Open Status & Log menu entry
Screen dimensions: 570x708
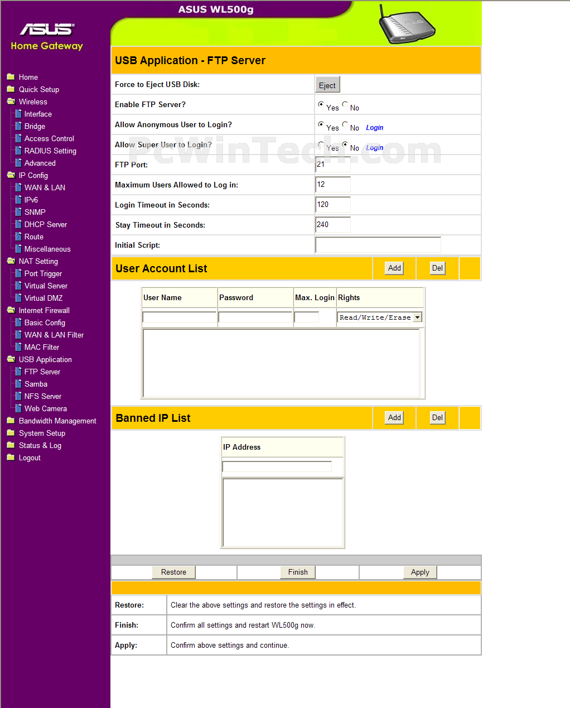pos(40,445)
